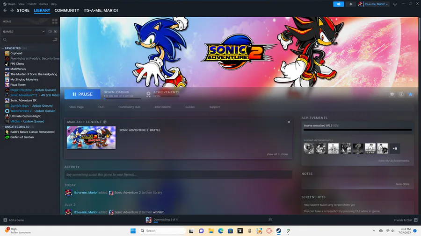This screenshot has height=236, width=421.
Task: Click View My Achievements
Action: [x=393, y=161]
